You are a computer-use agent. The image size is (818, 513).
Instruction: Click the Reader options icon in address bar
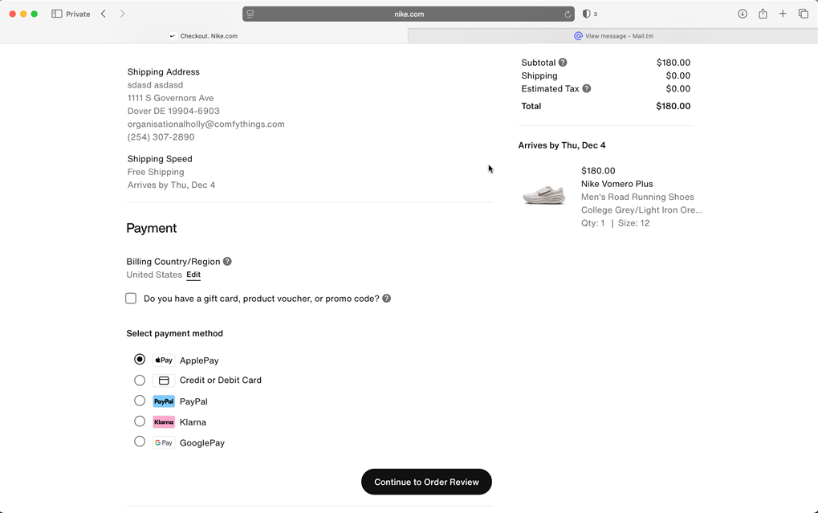coord(251,14)
